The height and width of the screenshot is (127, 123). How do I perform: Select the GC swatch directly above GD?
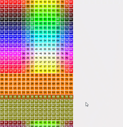click(71, 110)
